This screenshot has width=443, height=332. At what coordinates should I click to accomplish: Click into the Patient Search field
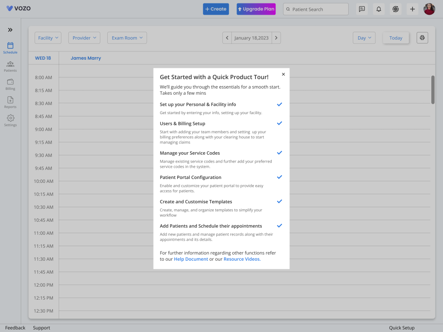(x=316, y=10)
